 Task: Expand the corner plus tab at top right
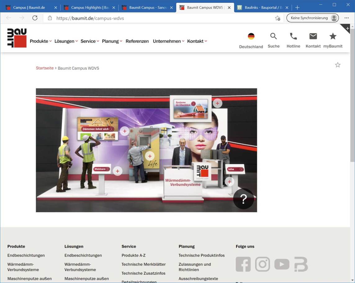347,28
